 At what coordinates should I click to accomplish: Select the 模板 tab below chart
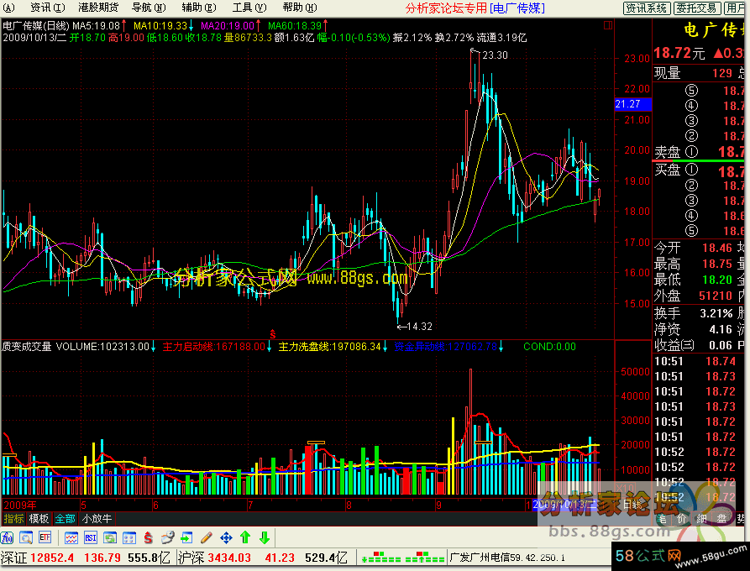pos(39,519)
